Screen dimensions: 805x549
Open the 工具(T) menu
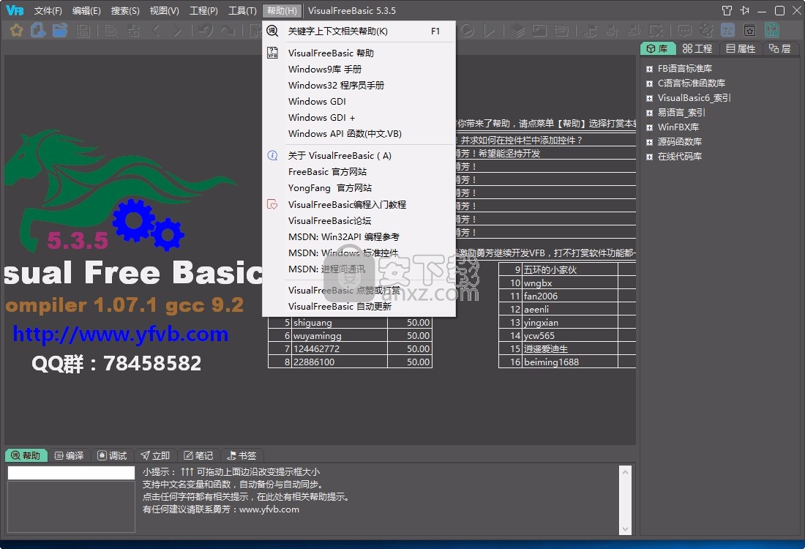click(242, 11)
